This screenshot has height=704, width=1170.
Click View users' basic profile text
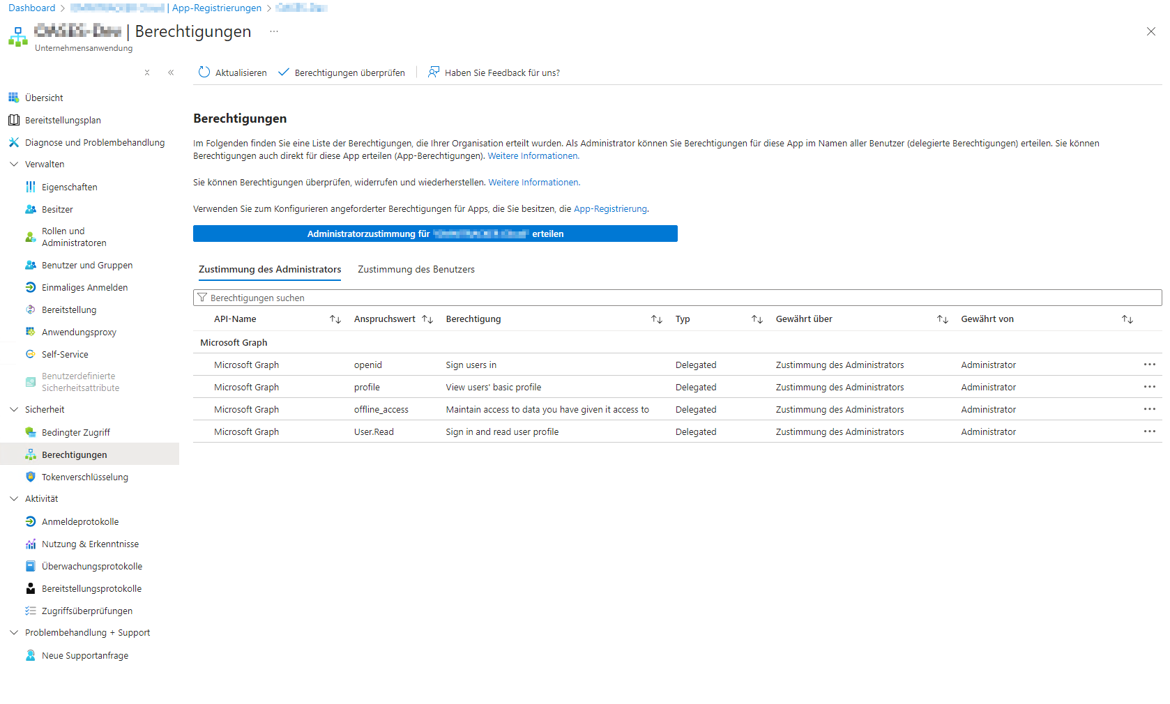494,387
